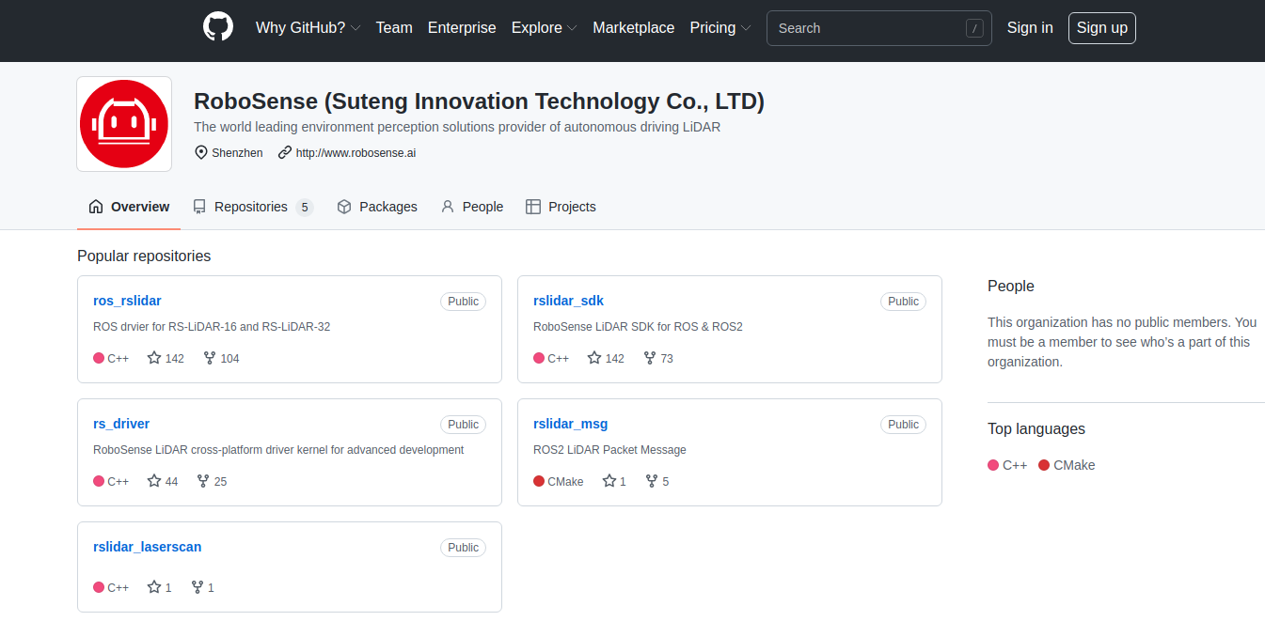1265x621 pixels.
Task: Click the 44 stars count on rs_driver
Action: [171, 481]
